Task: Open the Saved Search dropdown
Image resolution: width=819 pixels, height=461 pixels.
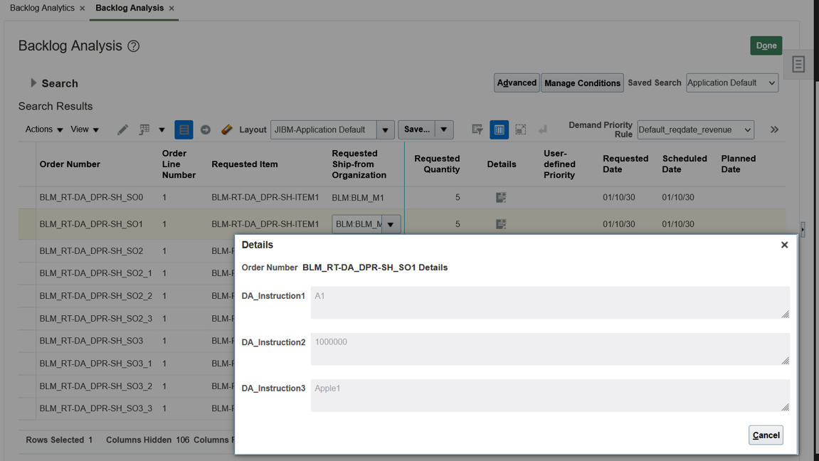Action: click(x=731, y=83)
